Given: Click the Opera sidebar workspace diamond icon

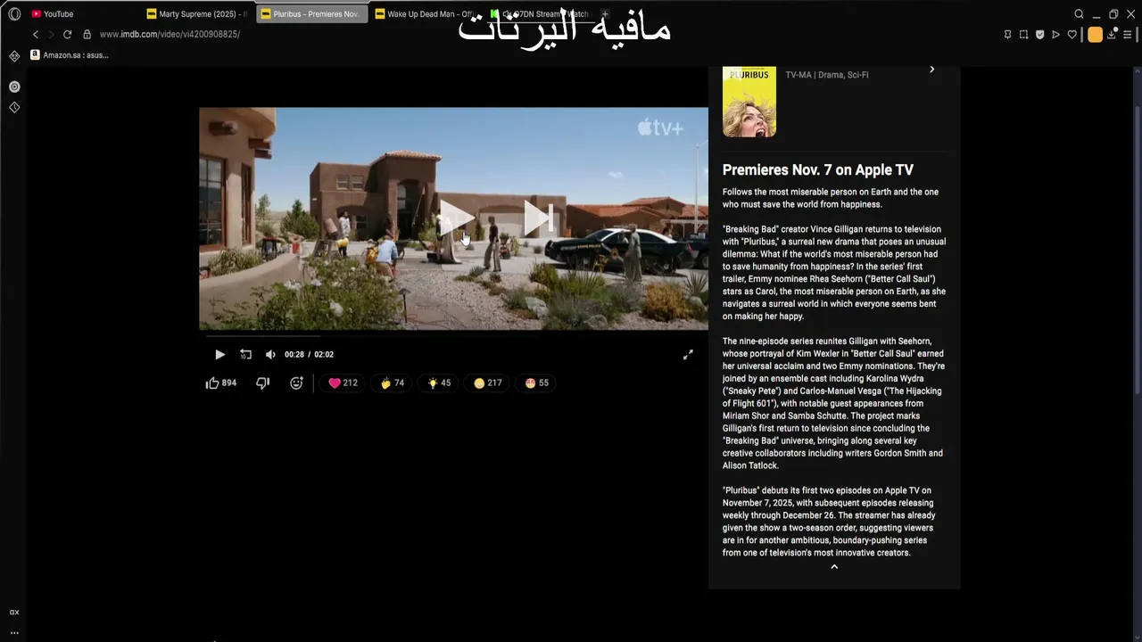Looking at the screenshot, I should pyautogui.click(x=14, y=55).
